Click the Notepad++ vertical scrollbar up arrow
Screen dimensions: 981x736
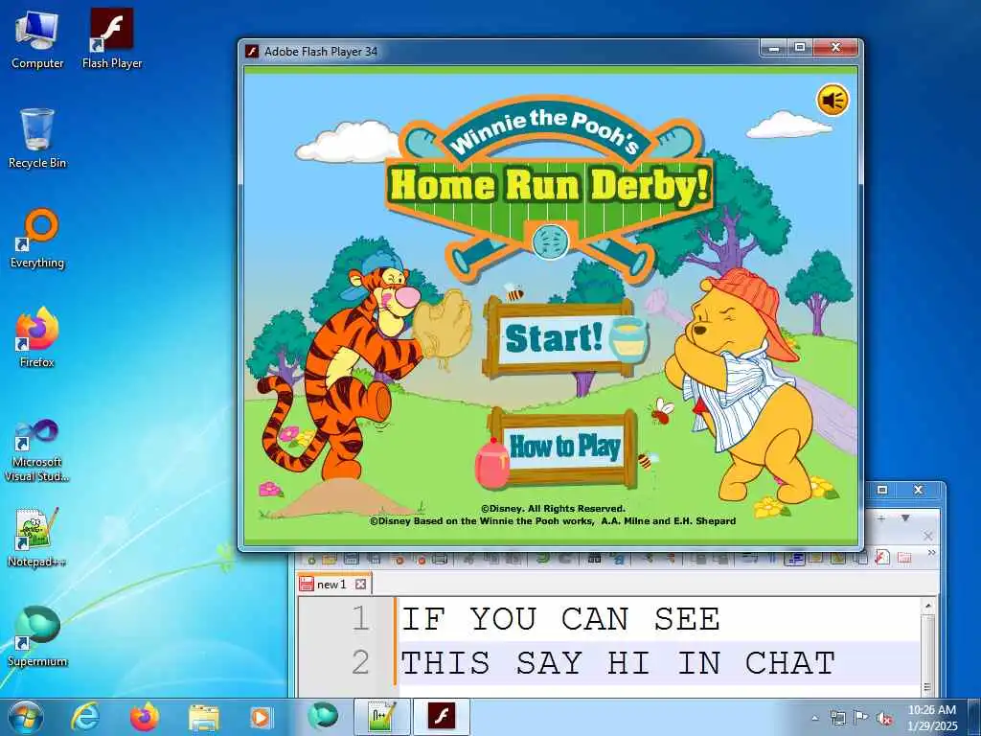(x=927, y=606)
